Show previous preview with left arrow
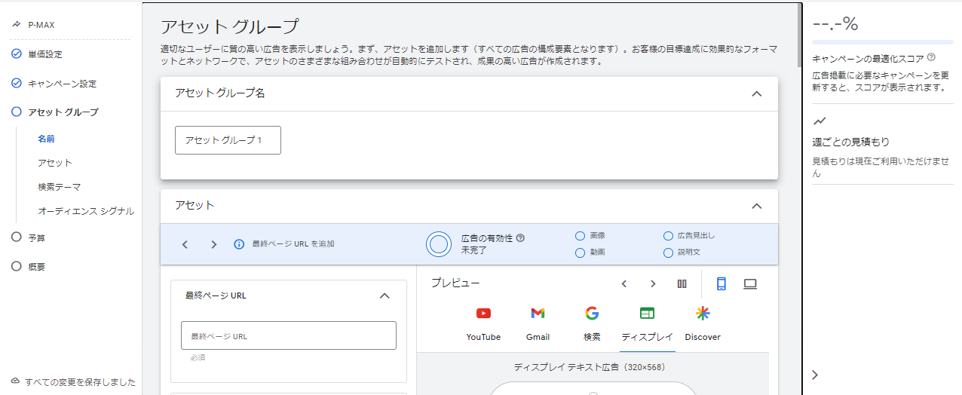962x395 pixels. pos(624,284)
